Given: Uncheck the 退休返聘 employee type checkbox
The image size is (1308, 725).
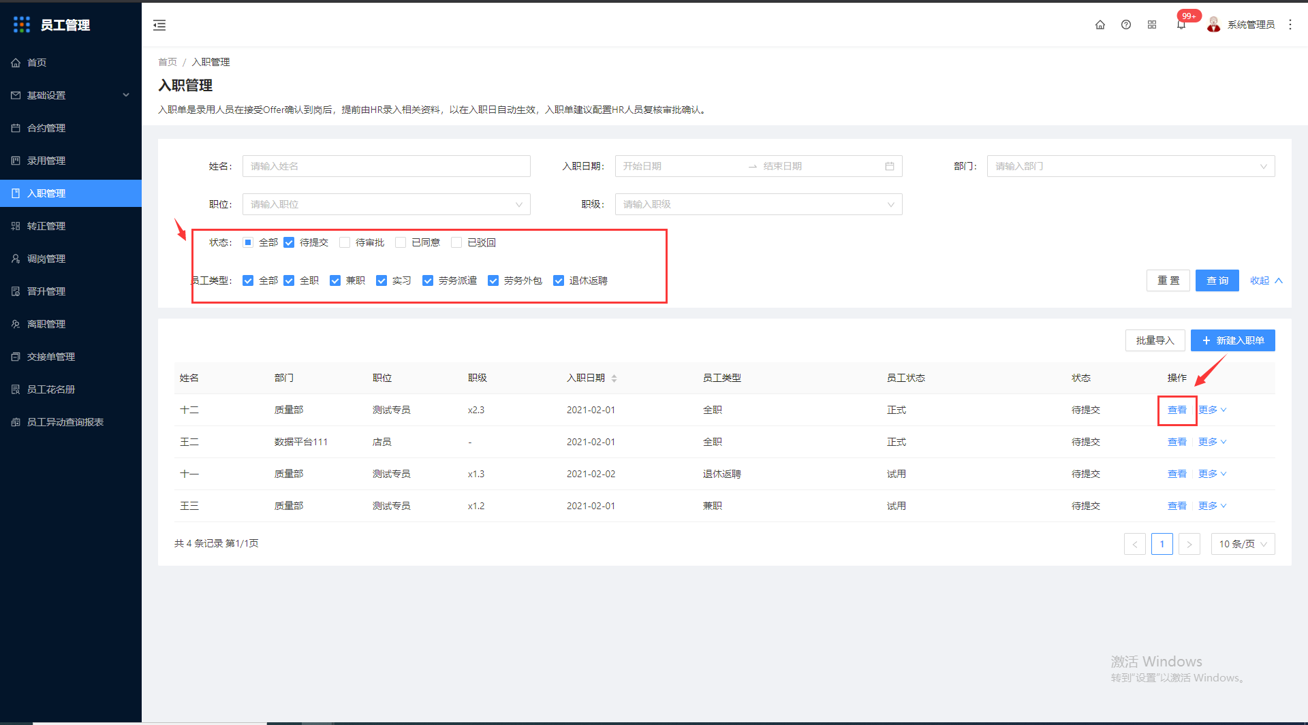Looking at the screenshot, I should 559,280.
